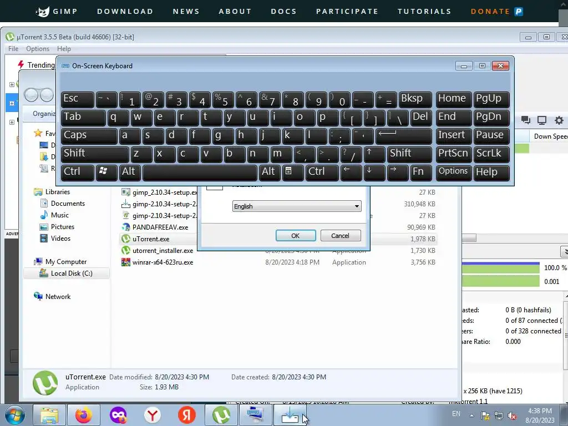This screenshot has width=568, height=426.
Task: Toggle left Alt key on On-Screen Keyboard
Action: pyautogui.click(x=130, y=172)
